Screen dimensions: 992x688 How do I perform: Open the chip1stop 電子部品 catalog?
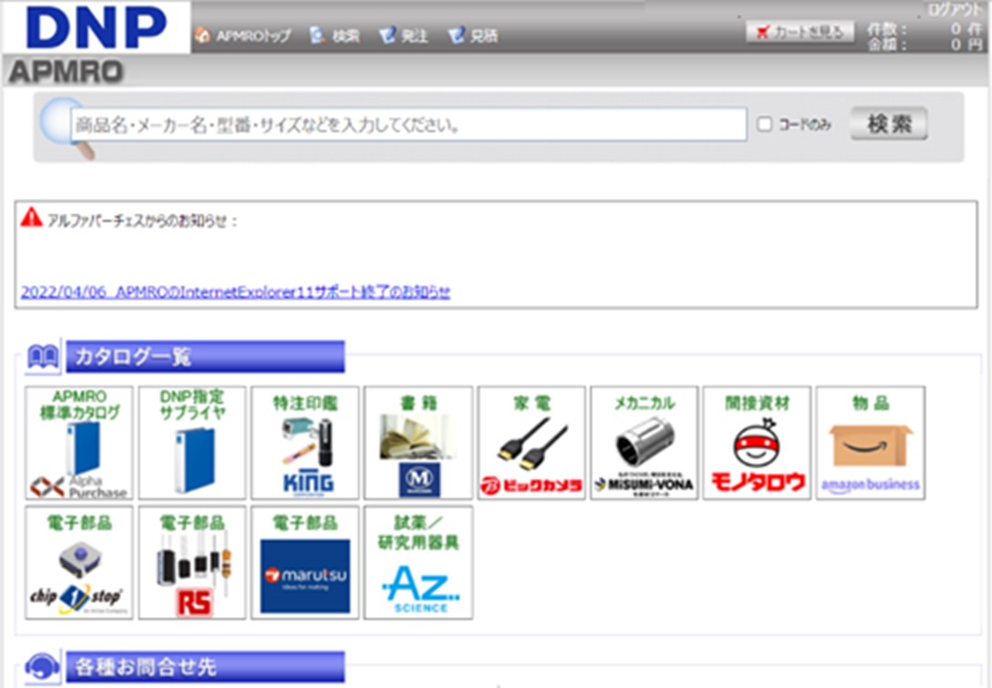[79, 563]
